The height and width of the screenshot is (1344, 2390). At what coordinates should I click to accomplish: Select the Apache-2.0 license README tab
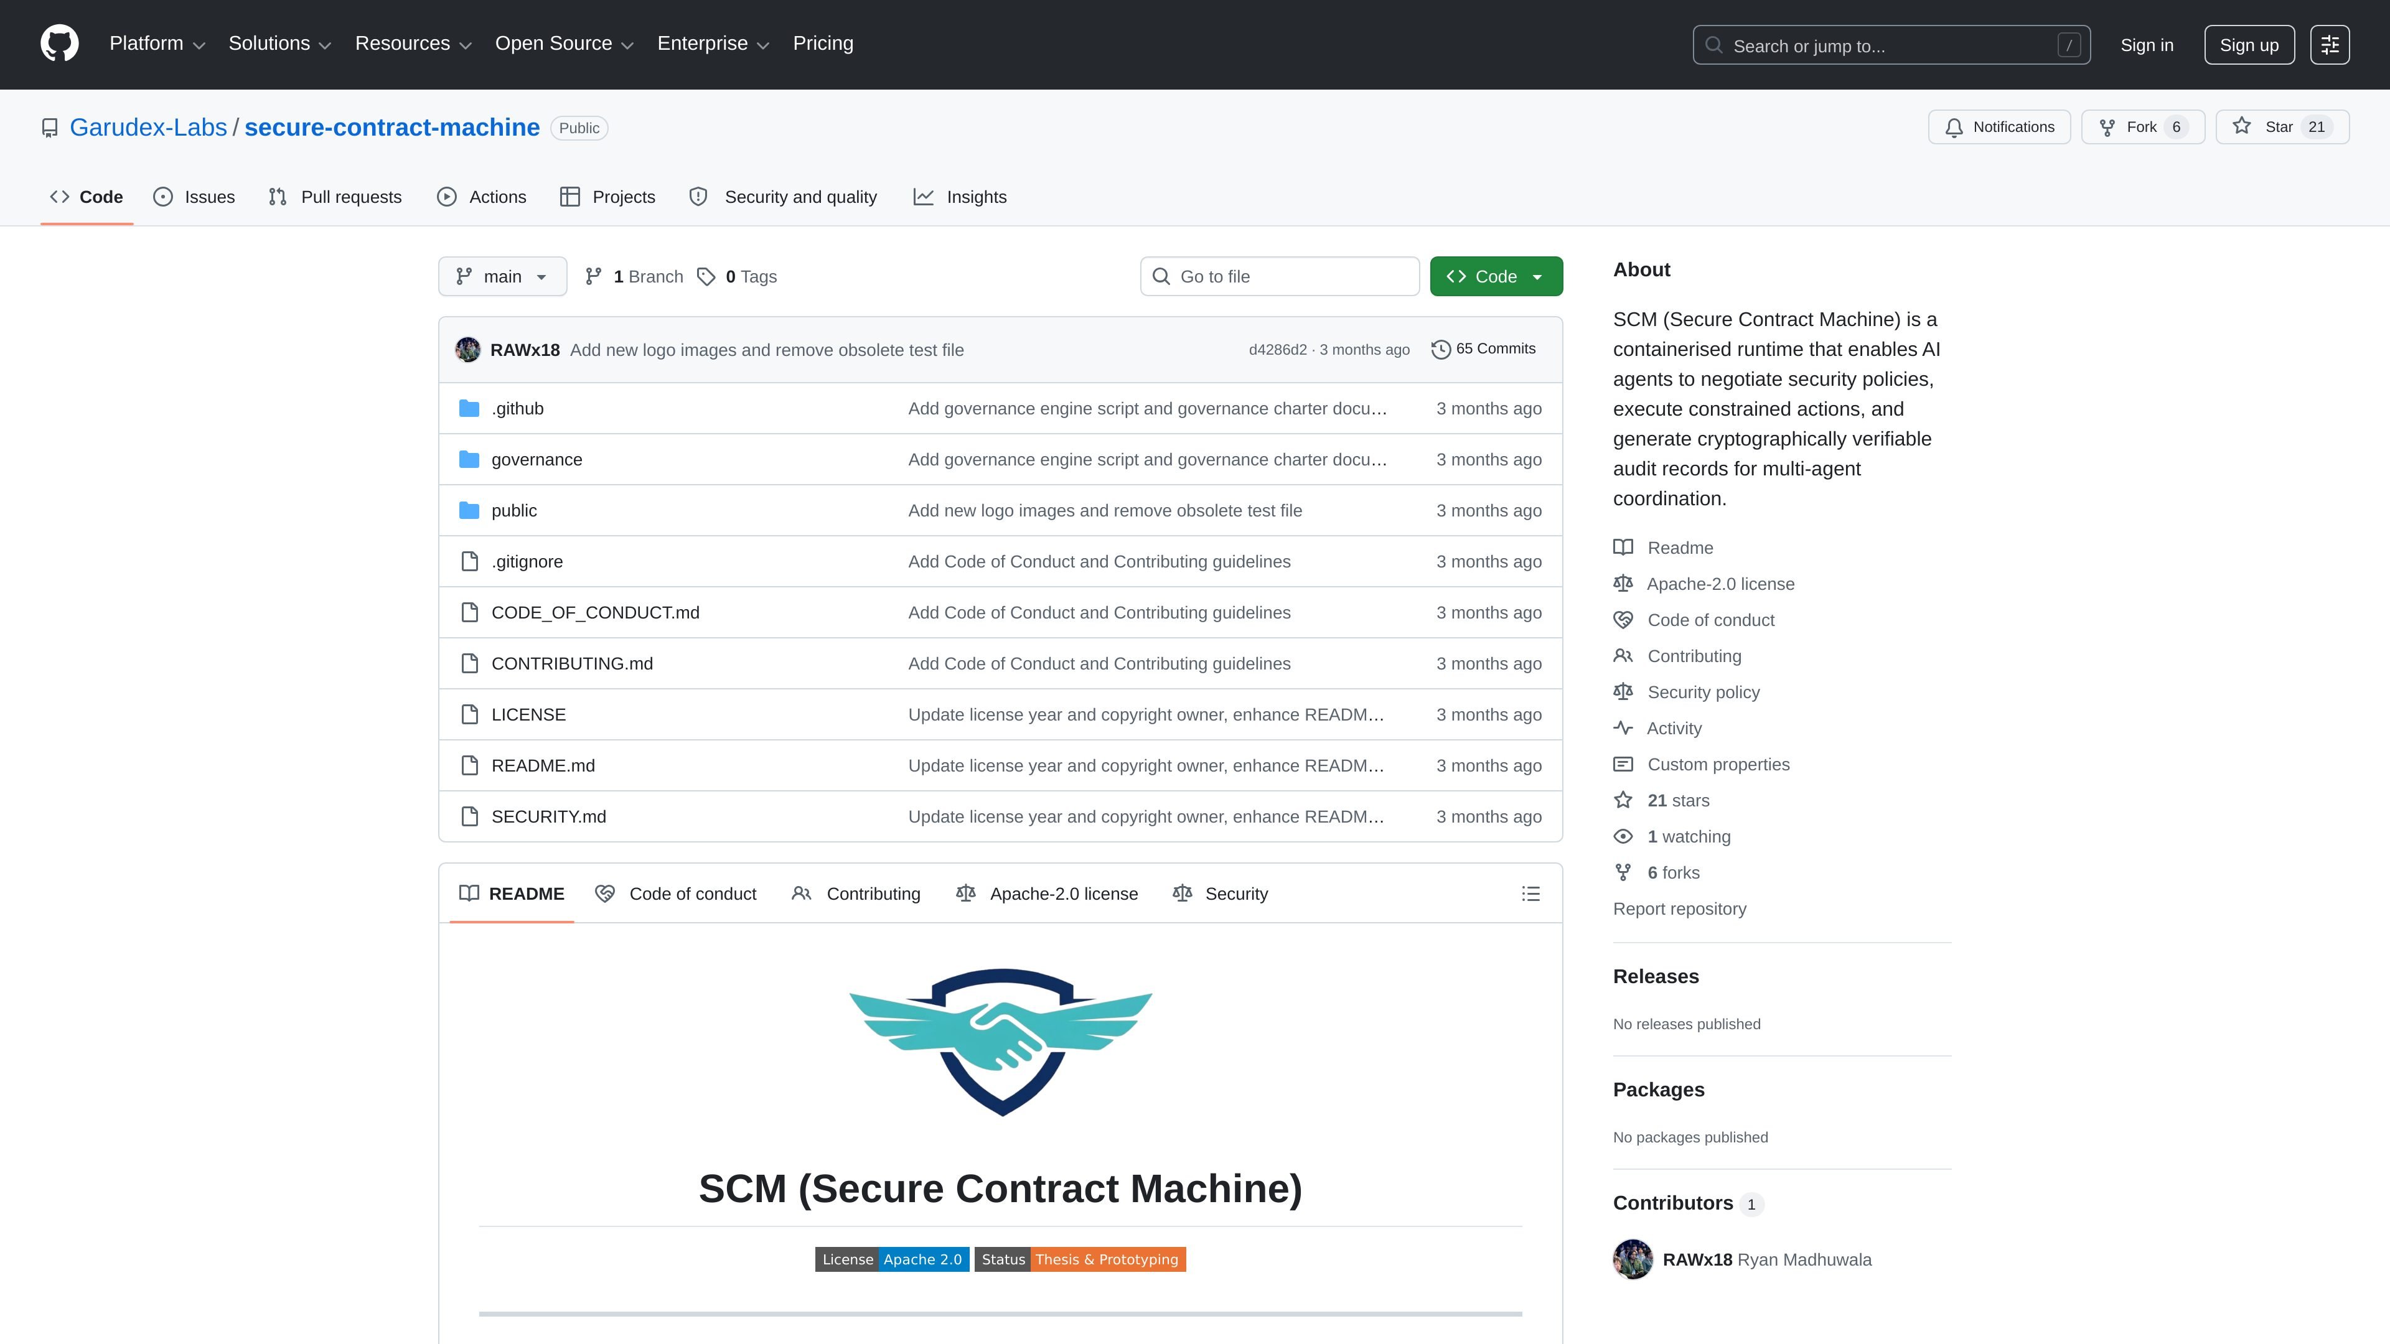(1047, 894)
